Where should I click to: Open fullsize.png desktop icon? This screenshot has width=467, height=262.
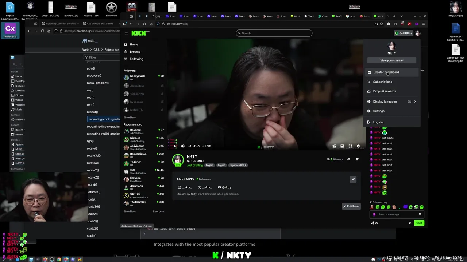(10, 30)
